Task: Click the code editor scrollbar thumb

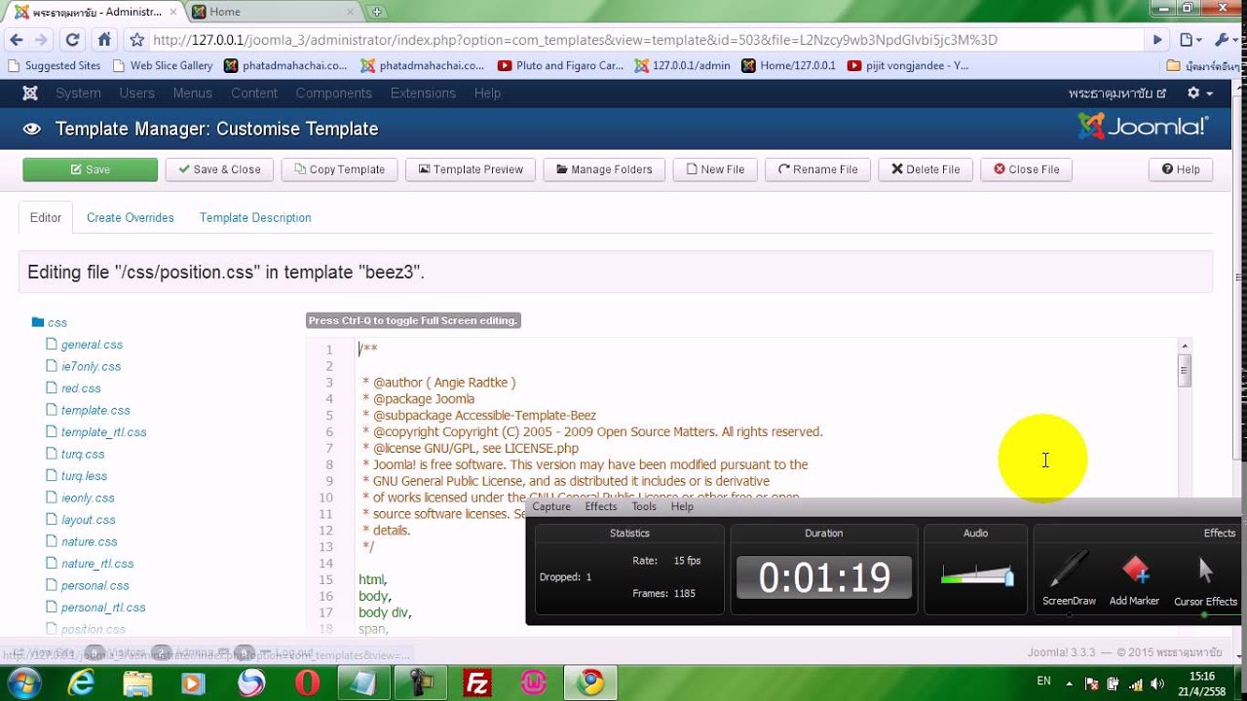Action: pyautogui.click(x=1185, y=371)
